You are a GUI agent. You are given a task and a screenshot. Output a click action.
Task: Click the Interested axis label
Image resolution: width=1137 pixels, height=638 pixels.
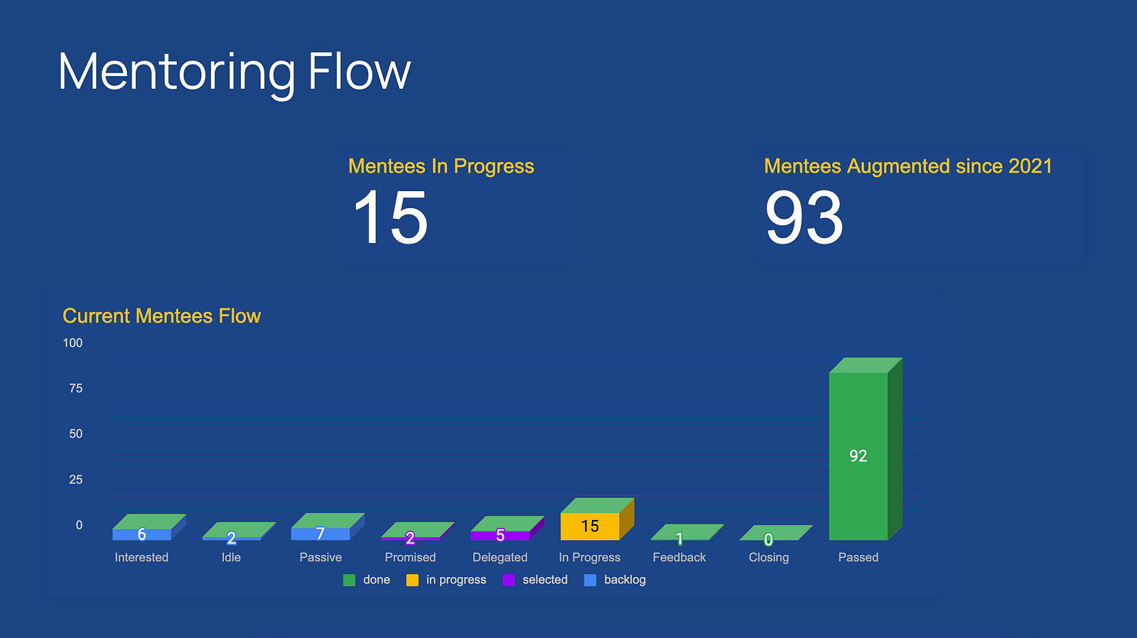(x=141, y=558)
